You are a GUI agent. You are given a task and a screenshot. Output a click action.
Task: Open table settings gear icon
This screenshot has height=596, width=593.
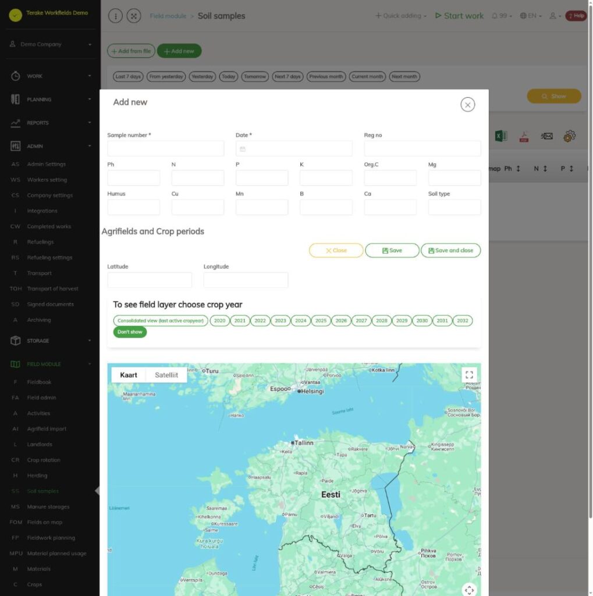tap(569, 136)
